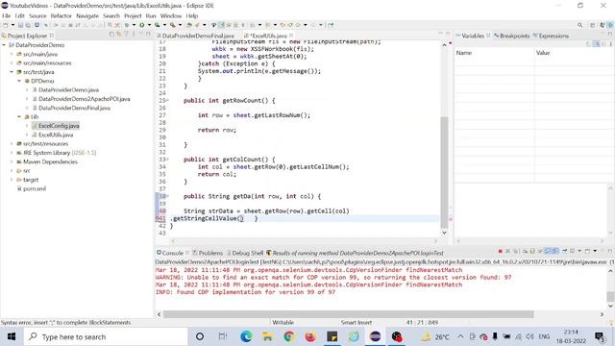Switch to the Java perspective icon
Screen dimensions: 615x346
[603, 25]
